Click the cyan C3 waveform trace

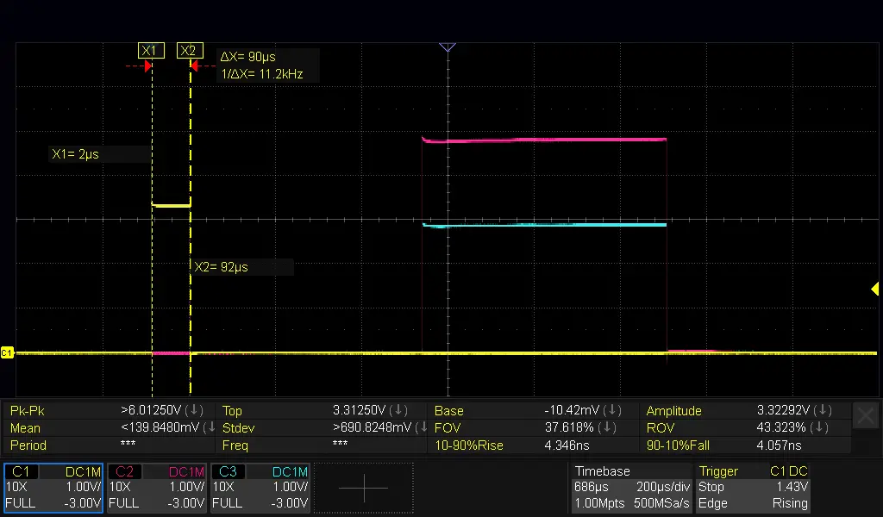coord(544,225)
